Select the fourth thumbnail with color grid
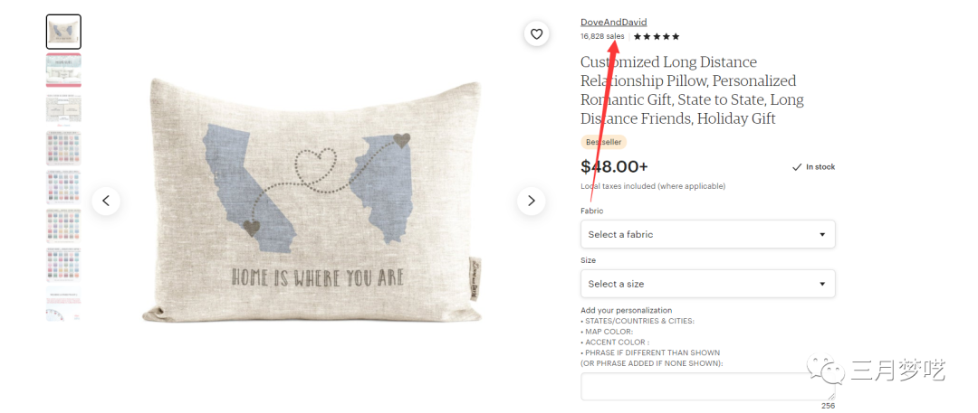Viewport: 978px width, 413px height. [x=63, y=147]
